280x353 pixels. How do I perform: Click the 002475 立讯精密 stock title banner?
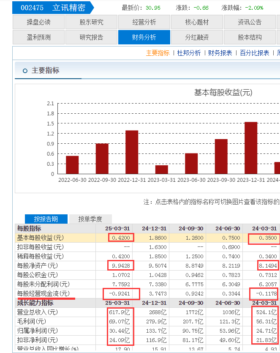click(x=53, y=8)
